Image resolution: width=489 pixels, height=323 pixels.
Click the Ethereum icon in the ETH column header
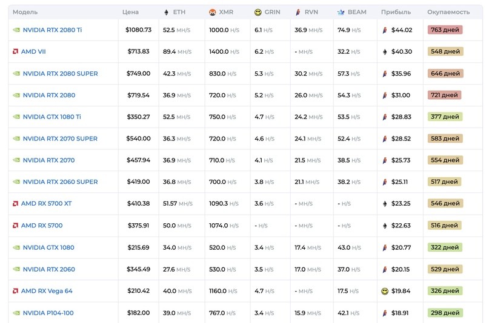click(167, 12)
